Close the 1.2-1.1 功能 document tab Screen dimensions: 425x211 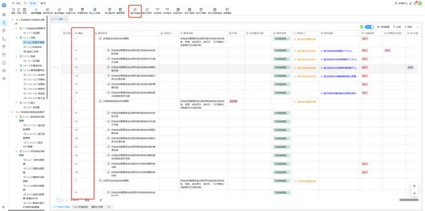(66, 19)
